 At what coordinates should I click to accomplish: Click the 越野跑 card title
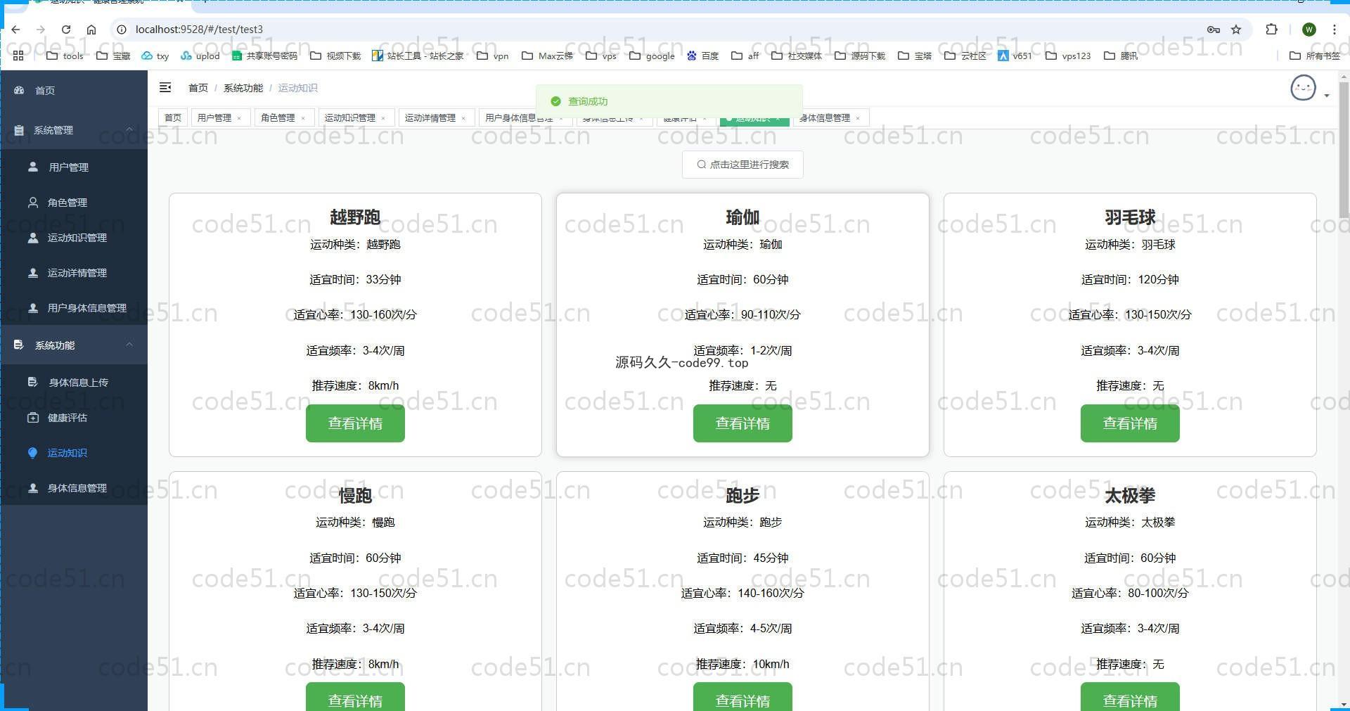pos(355,217)
